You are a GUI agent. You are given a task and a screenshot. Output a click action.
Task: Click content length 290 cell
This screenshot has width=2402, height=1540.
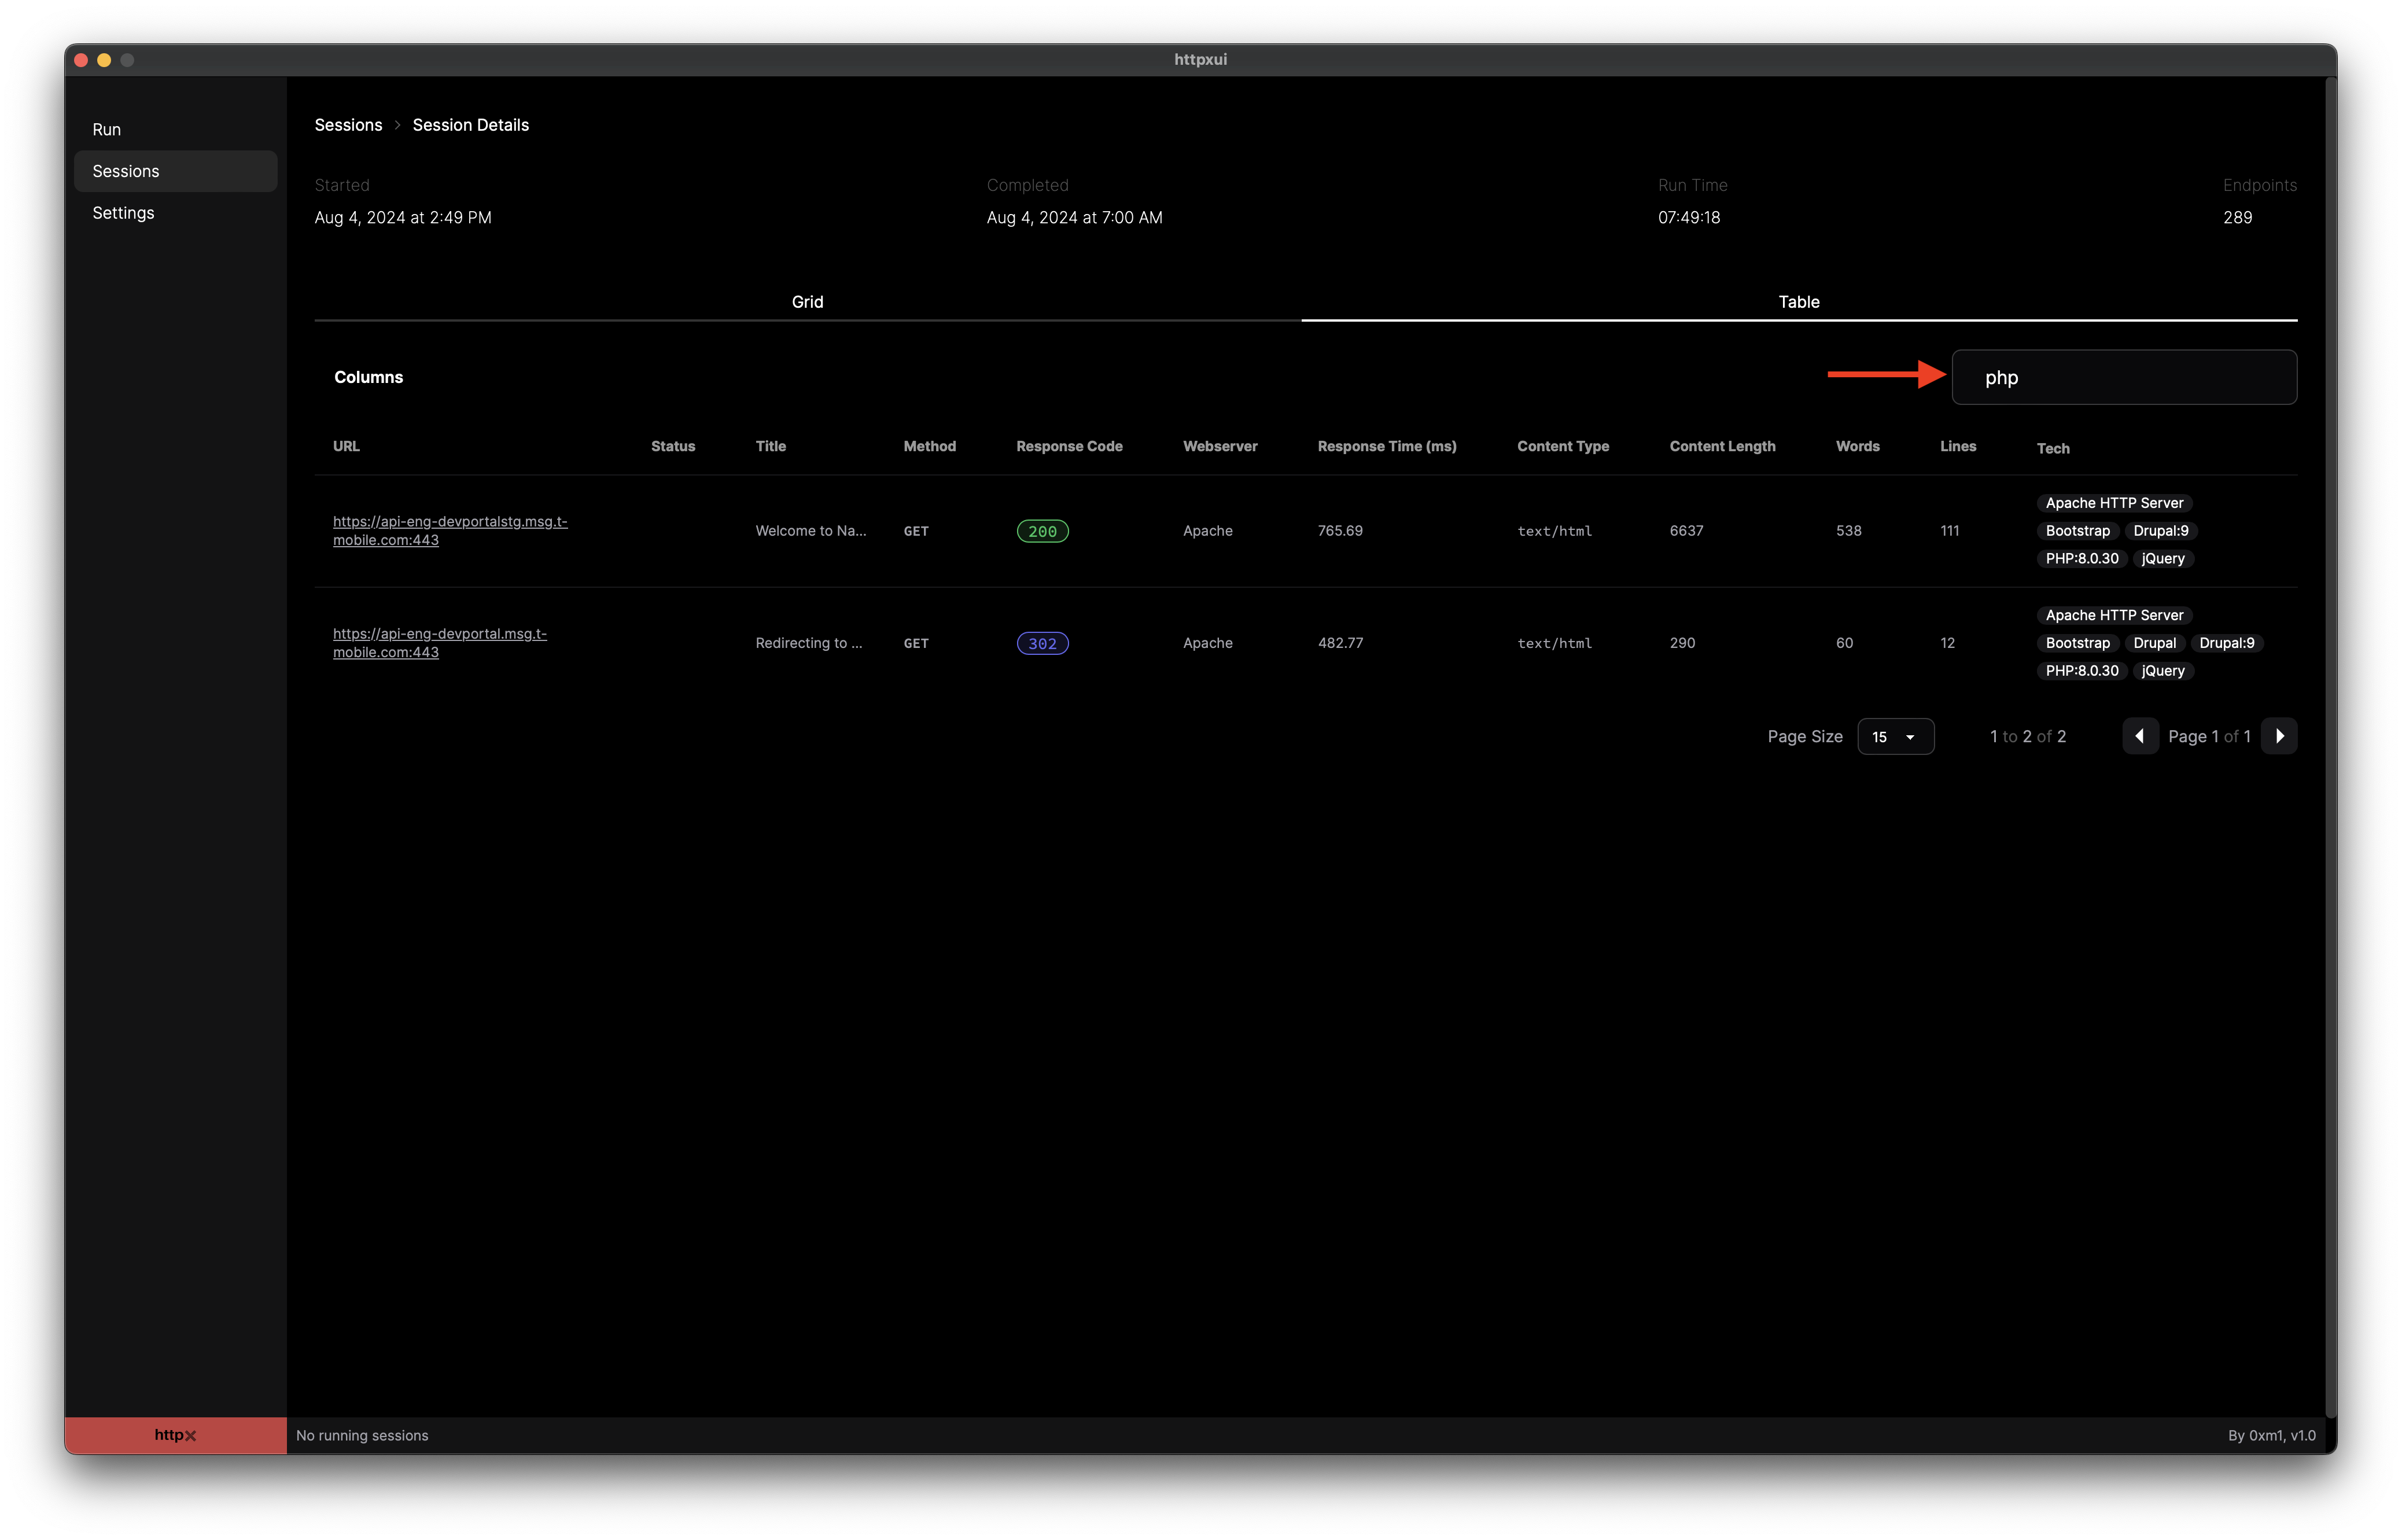click(x=1682, y=643)
